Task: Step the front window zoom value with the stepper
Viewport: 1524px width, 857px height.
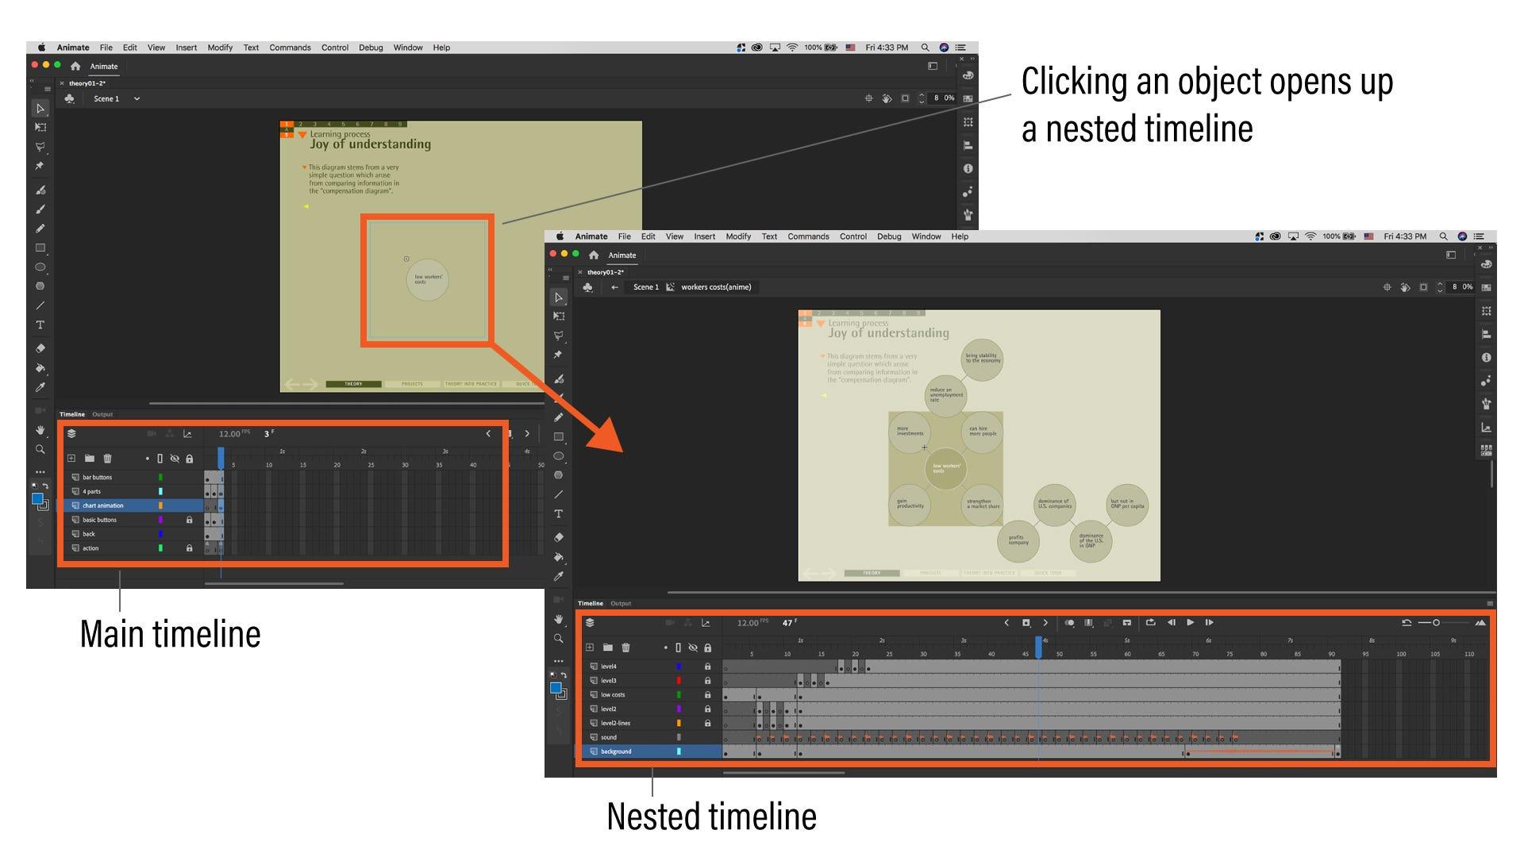Action: (x=1440, y=287)
